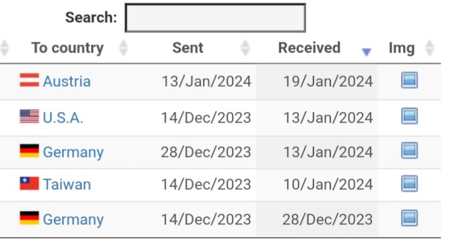Open the Taiwan country link
The image size is (461, 248).
(x=67, y=185)
